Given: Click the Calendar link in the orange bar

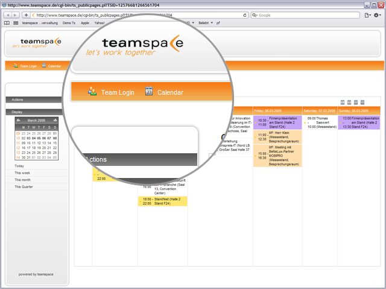Looking at the screenshot, I should pos(55,66).
